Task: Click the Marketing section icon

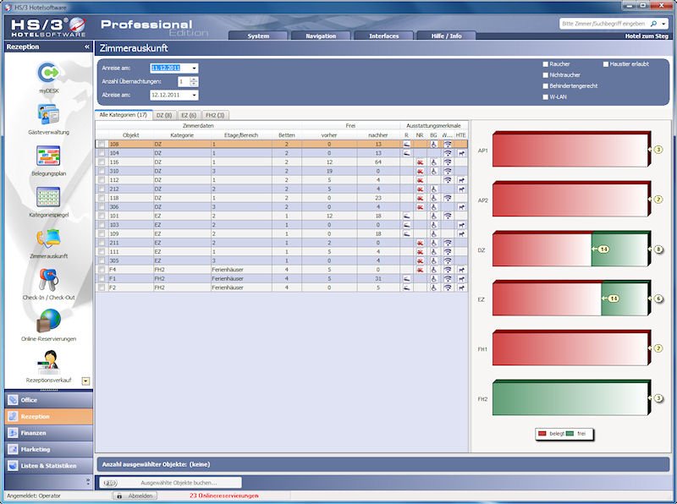Action: click(13, 449)
